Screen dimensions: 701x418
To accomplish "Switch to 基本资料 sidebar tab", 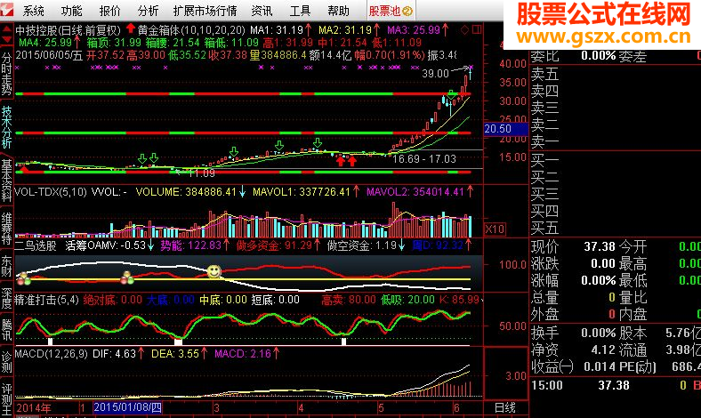I will [x=7, y=181].
